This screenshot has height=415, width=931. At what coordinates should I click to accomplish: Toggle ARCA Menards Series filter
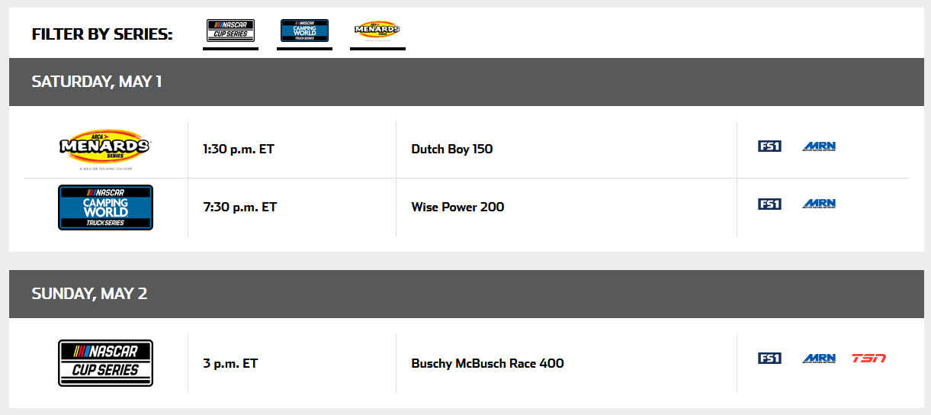(x=377, y=31)
